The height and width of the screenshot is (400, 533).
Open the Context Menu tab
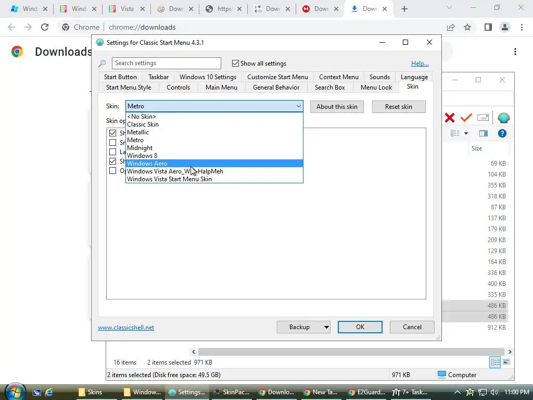point(338,77)
